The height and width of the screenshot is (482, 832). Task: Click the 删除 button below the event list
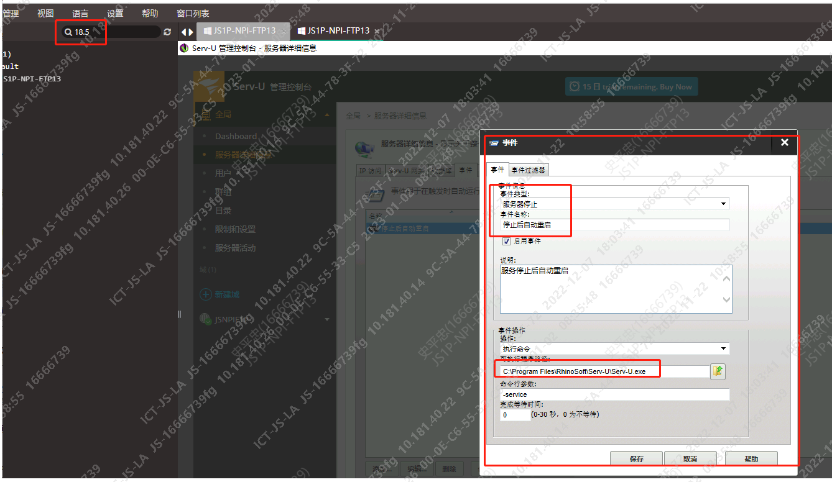click(x=450, y=469)
